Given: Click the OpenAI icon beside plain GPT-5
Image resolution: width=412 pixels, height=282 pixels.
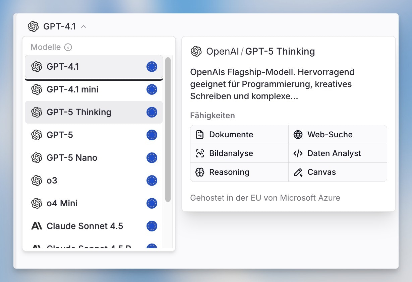Looking at the screenshot, I should 37,135.
